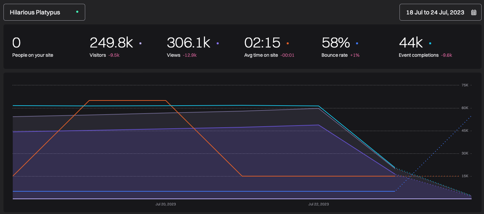Click the -12.9k Views change indicator
484x214 pixels.
click(189, 55)
